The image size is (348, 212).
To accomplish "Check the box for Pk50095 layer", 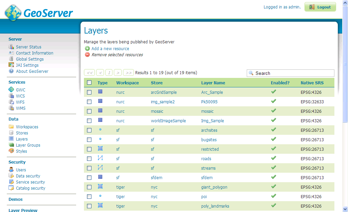I will point(89,102).
